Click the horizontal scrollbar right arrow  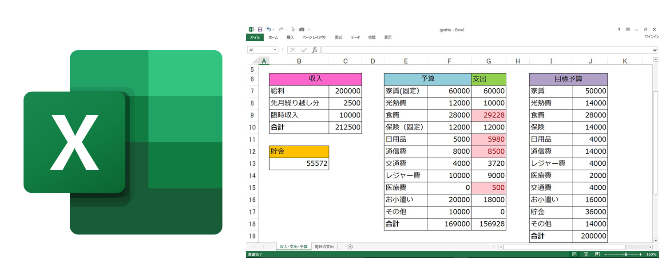coord(650,247)
